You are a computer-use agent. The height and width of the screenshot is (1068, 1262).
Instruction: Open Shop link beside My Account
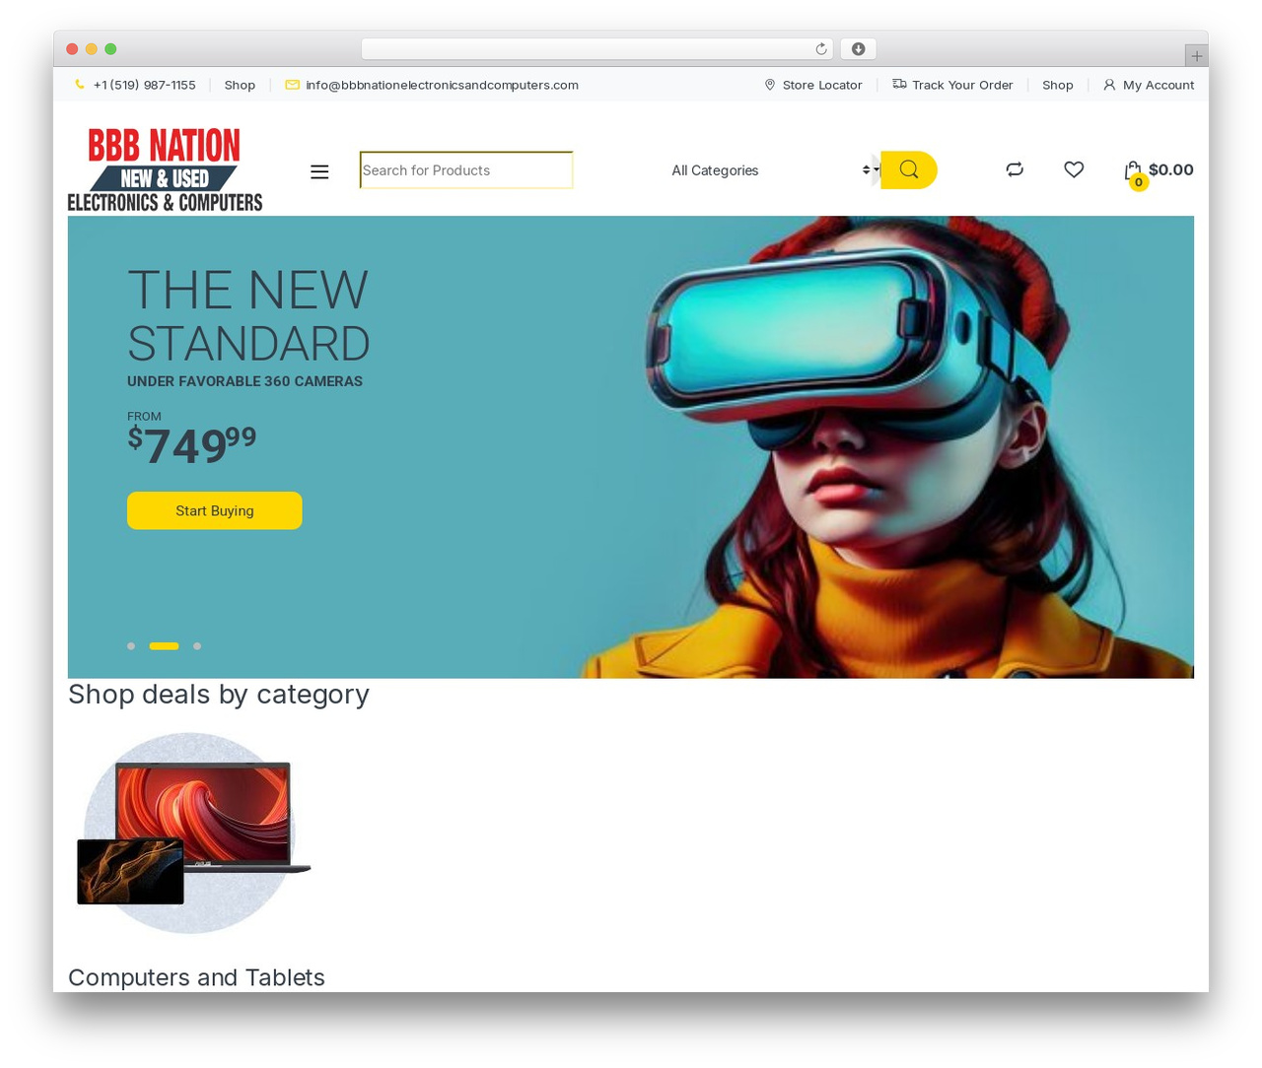(x=1058, y=85)
